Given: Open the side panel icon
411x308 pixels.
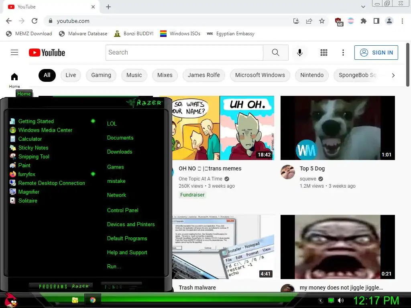Looking at the screenshot, I should tap(376, 21).
